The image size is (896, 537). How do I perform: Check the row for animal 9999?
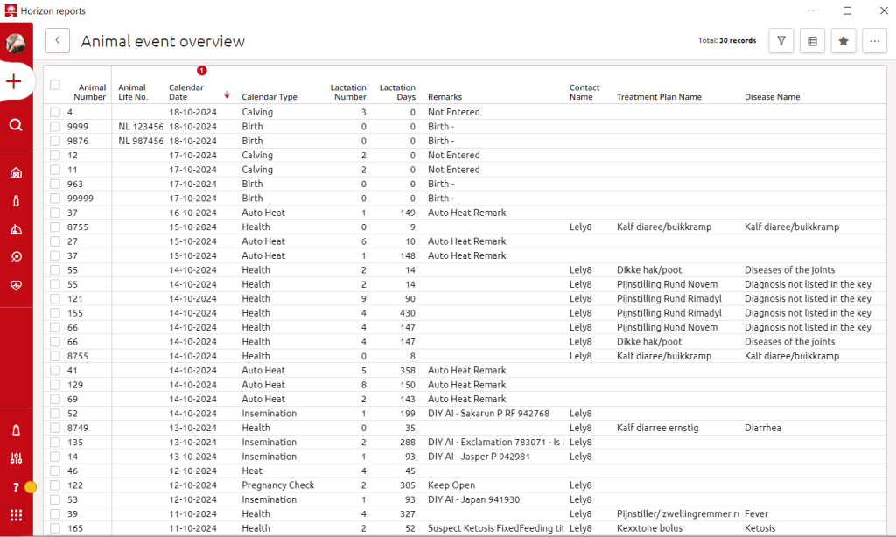[55, 126]
